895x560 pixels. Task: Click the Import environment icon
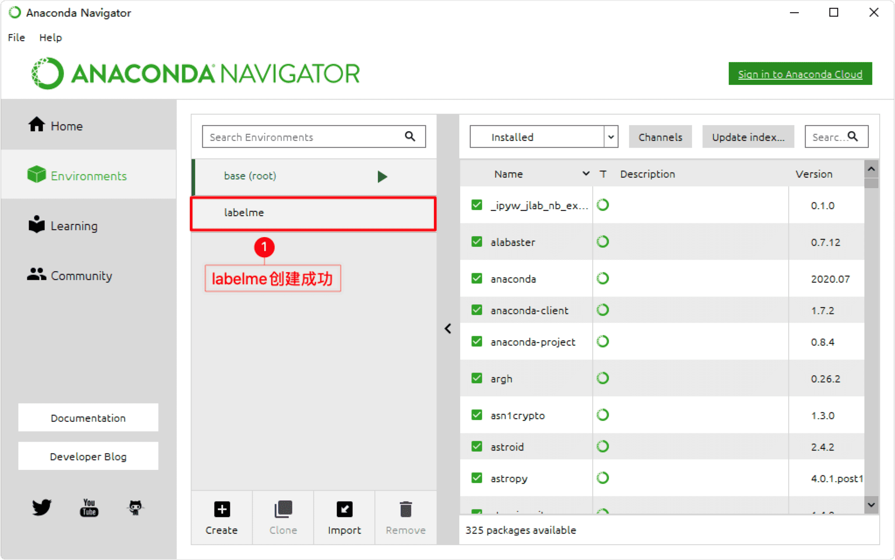pyautogui.click(x=344, y=509)
